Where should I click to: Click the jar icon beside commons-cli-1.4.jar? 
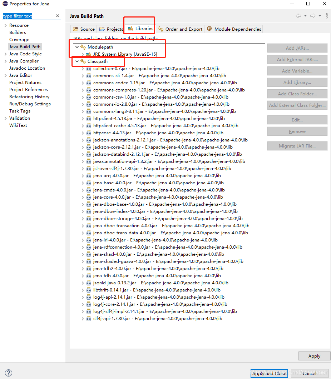pyautogui.click(x=89, y=76)
